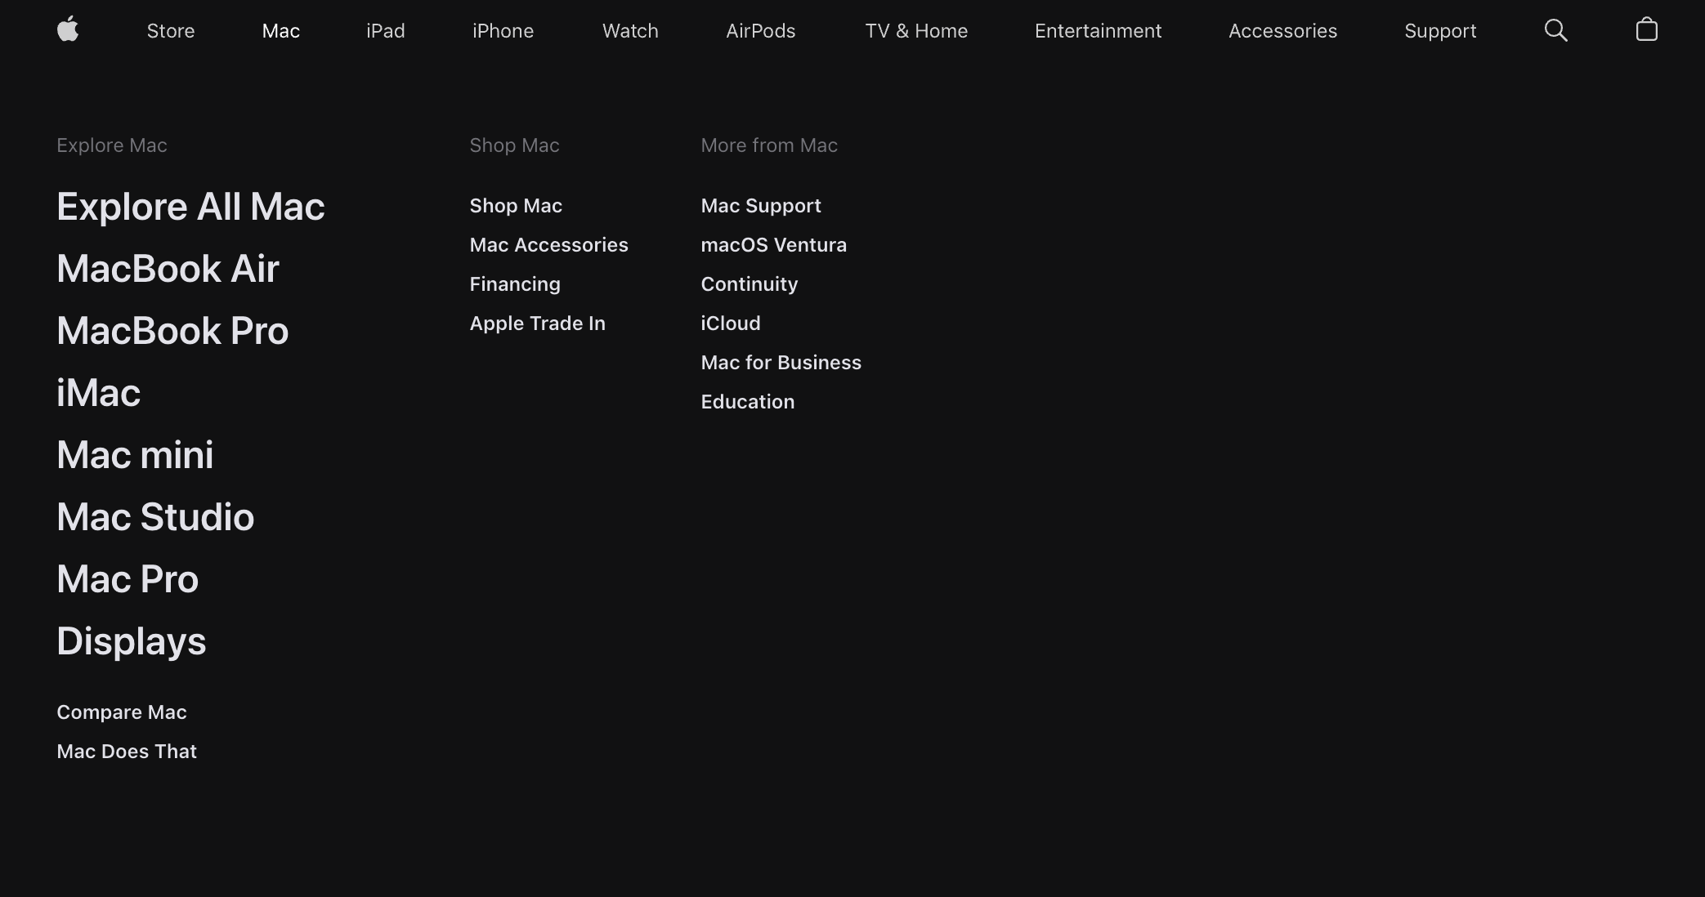This screenshot has height=897, width=1705.
Task: Open the shopping bag icon
Action: pyautogui.click(x=1646, y=30)
